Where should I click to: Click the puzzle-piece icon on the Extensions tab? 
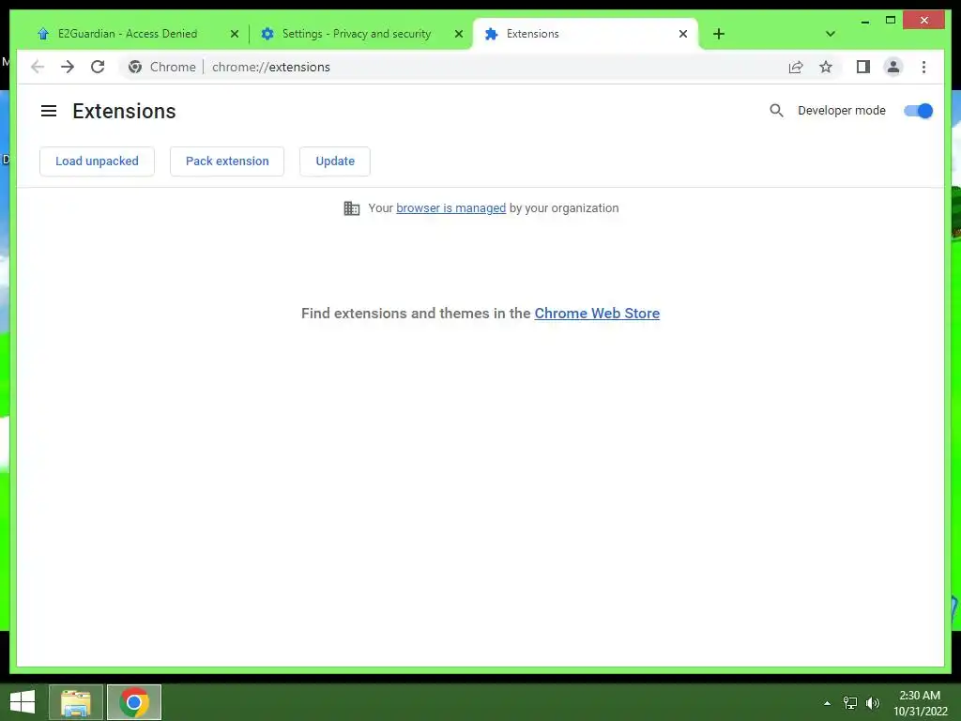[x=491, y=35]
